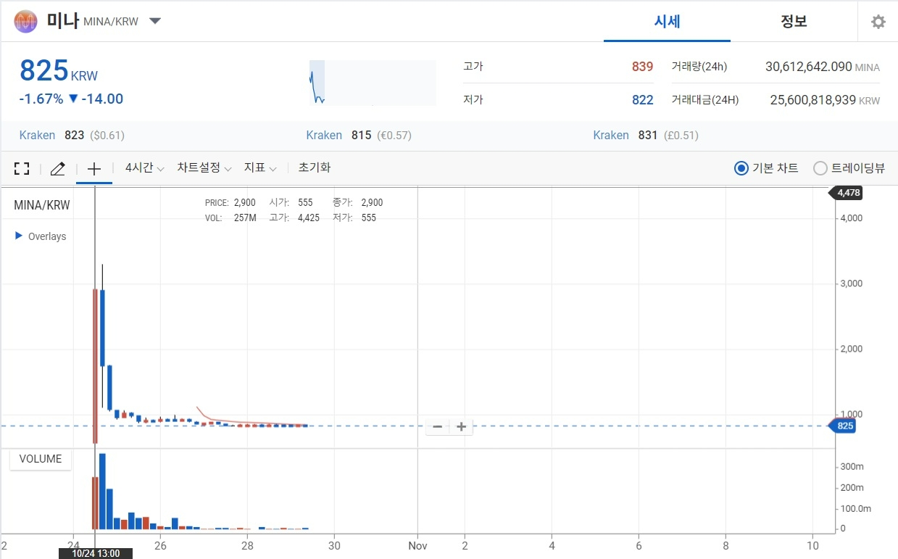The image size is (898, 559).
Task: Open settings with the gear icon
Action: [878, 22]
